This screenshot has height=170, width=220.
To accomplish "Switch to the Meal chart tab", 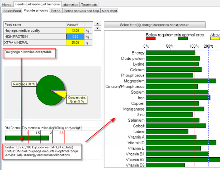I will pos(109,11).
